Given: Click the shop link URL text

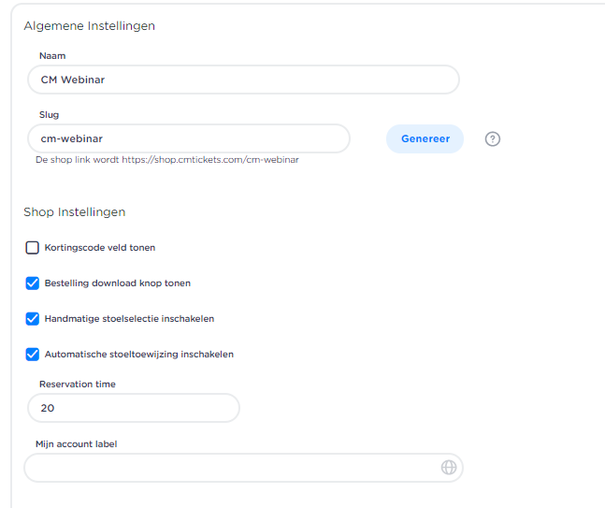Looking at the screenshot, I should click(209, 160).
